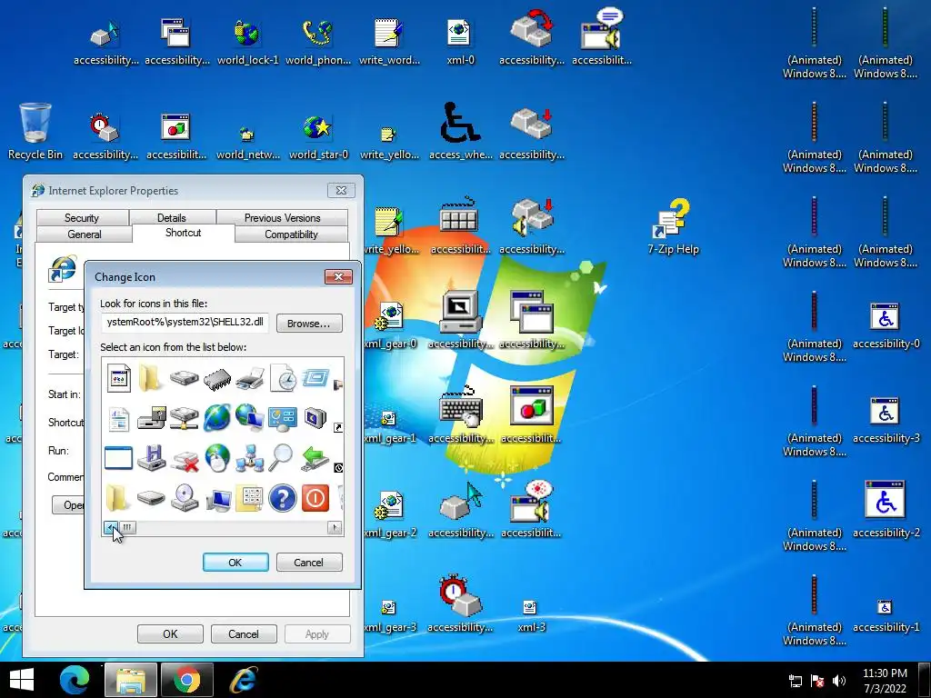Pick the monitor with moon sleep icon
Viewport: 931px width, 698px height.
[315, 418]
